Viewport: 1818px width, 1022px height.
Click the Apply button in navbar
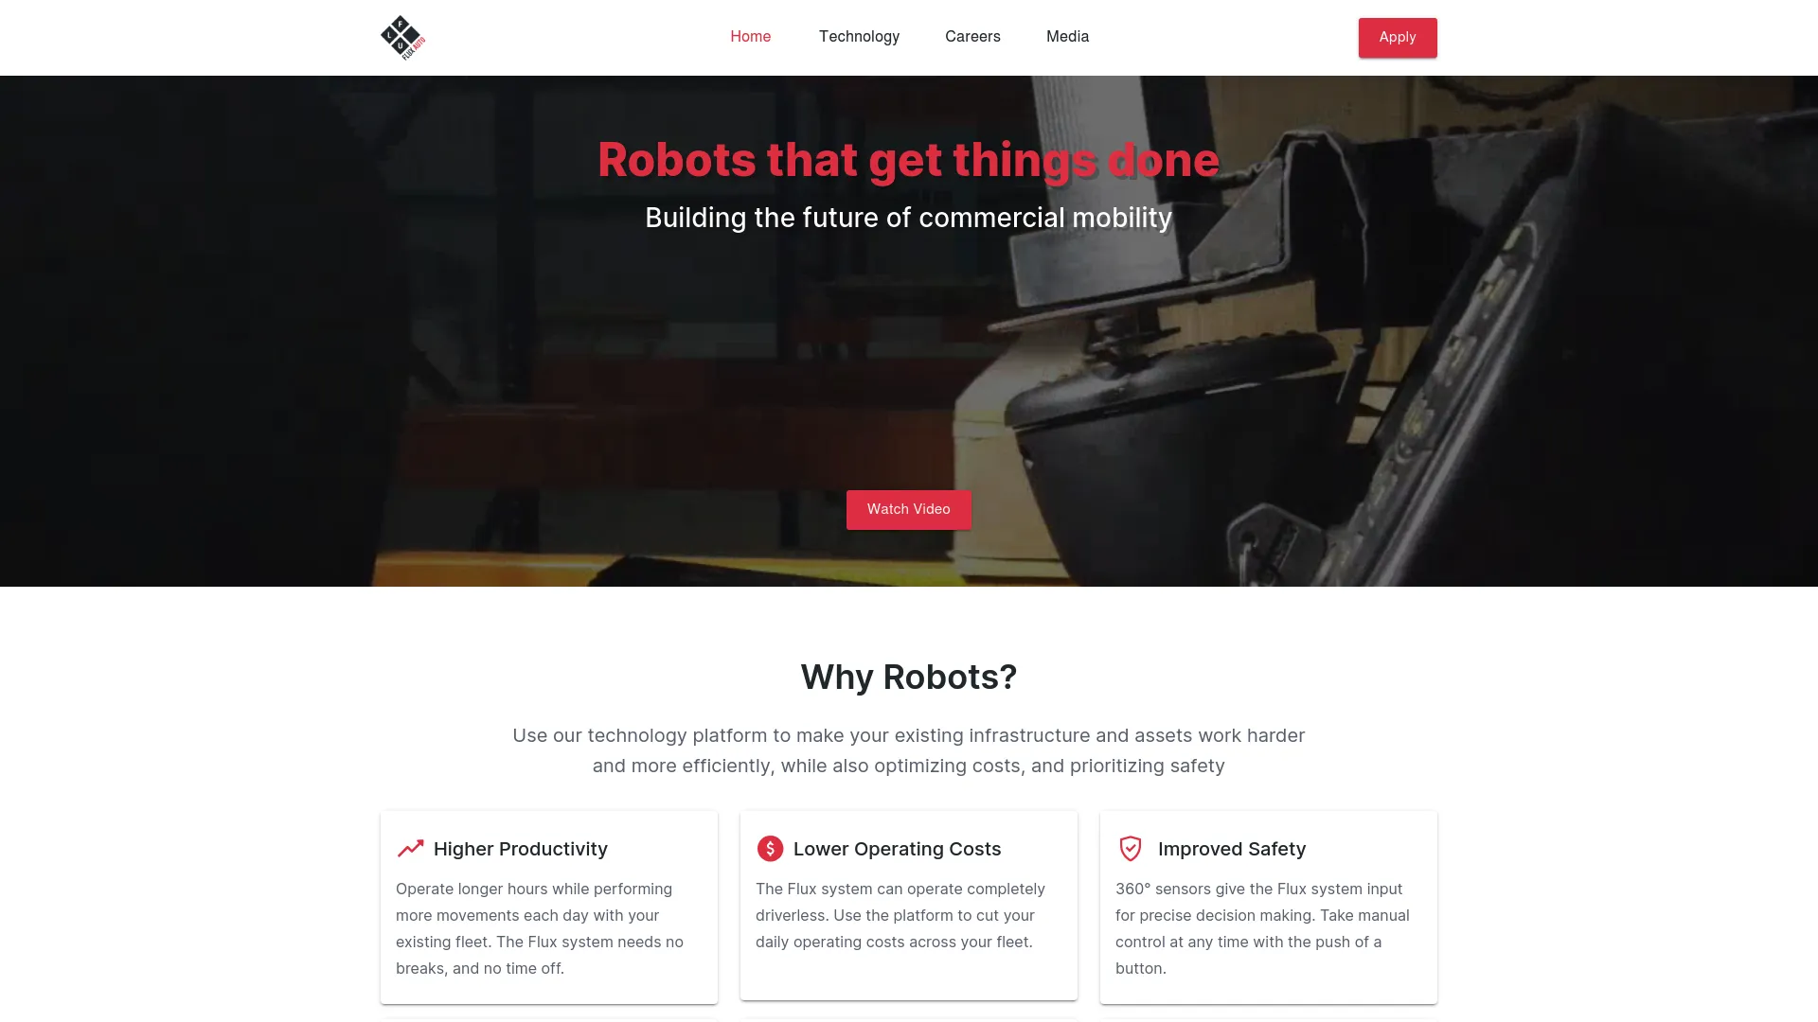1398,38
